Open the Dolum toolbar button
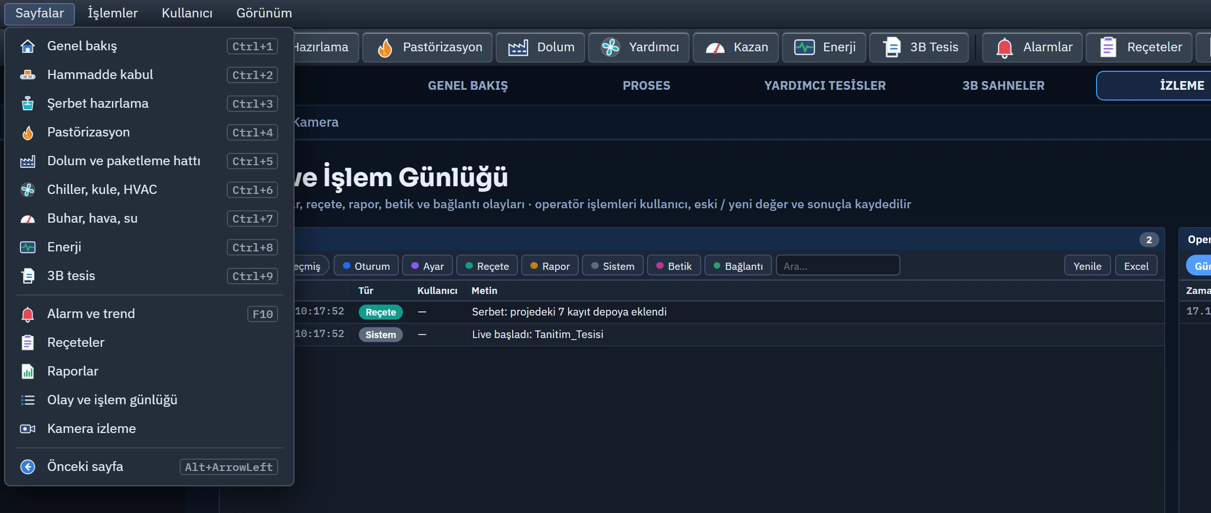Screen dimensions: 1211x513 [x=540, y=47]
